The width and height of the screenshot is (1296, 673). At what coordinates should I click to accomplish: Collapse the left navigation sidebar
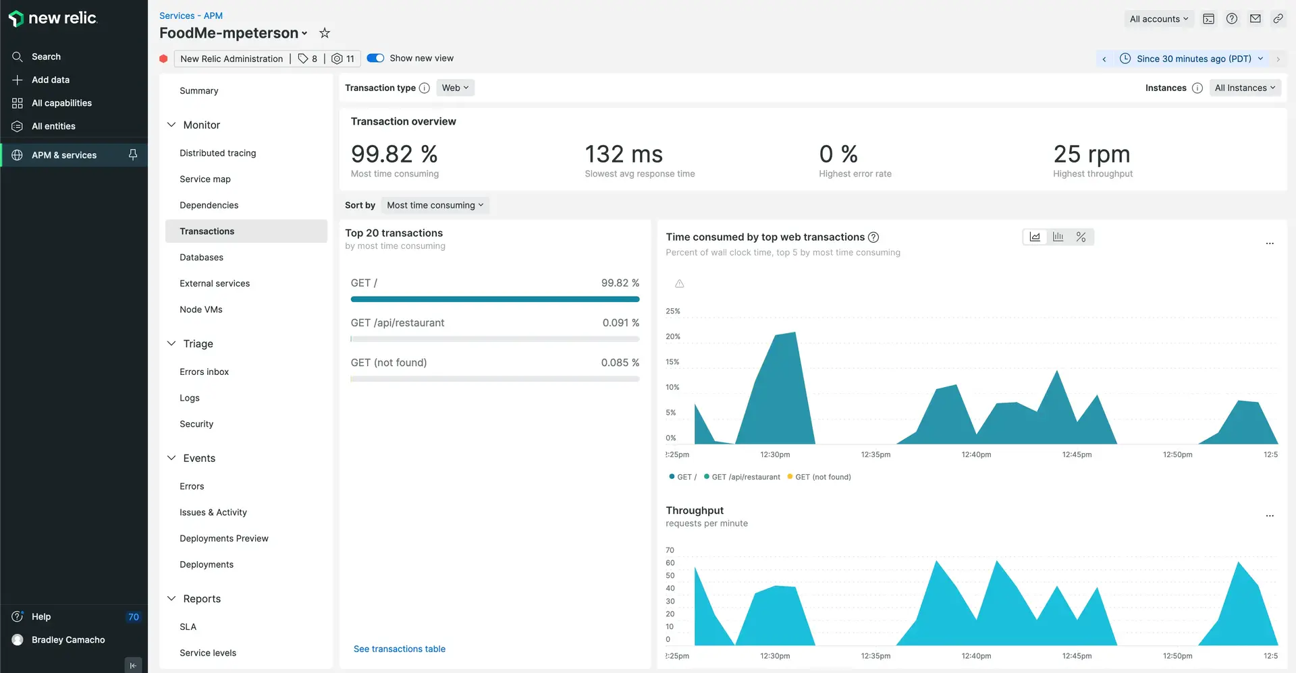point(133,665)
